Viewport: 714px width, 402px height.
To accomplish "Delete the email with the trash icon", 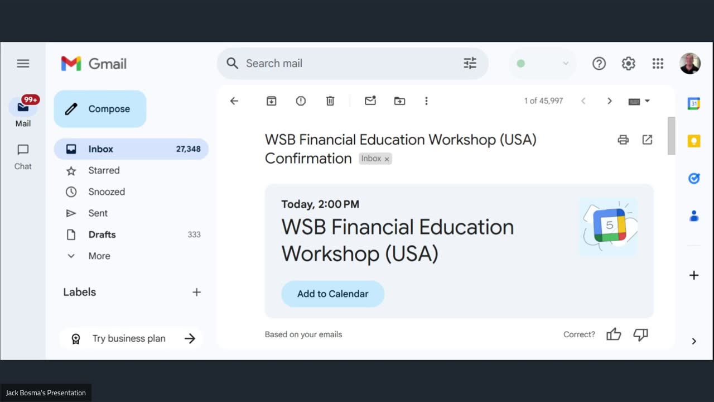I will [330, 101].
